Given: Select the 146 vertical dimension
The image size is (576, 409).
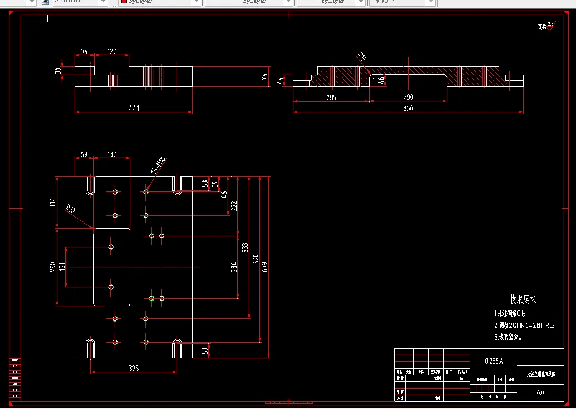Looking at the screenshot, I should [x=224, y=195].
